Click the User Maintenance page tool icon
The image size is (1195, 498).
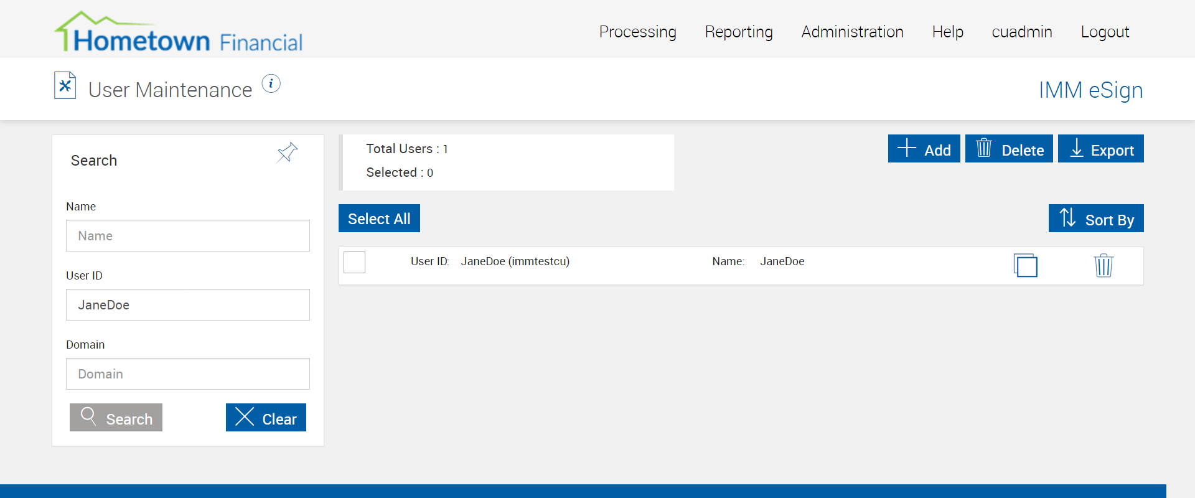click(x=65, y=86)
